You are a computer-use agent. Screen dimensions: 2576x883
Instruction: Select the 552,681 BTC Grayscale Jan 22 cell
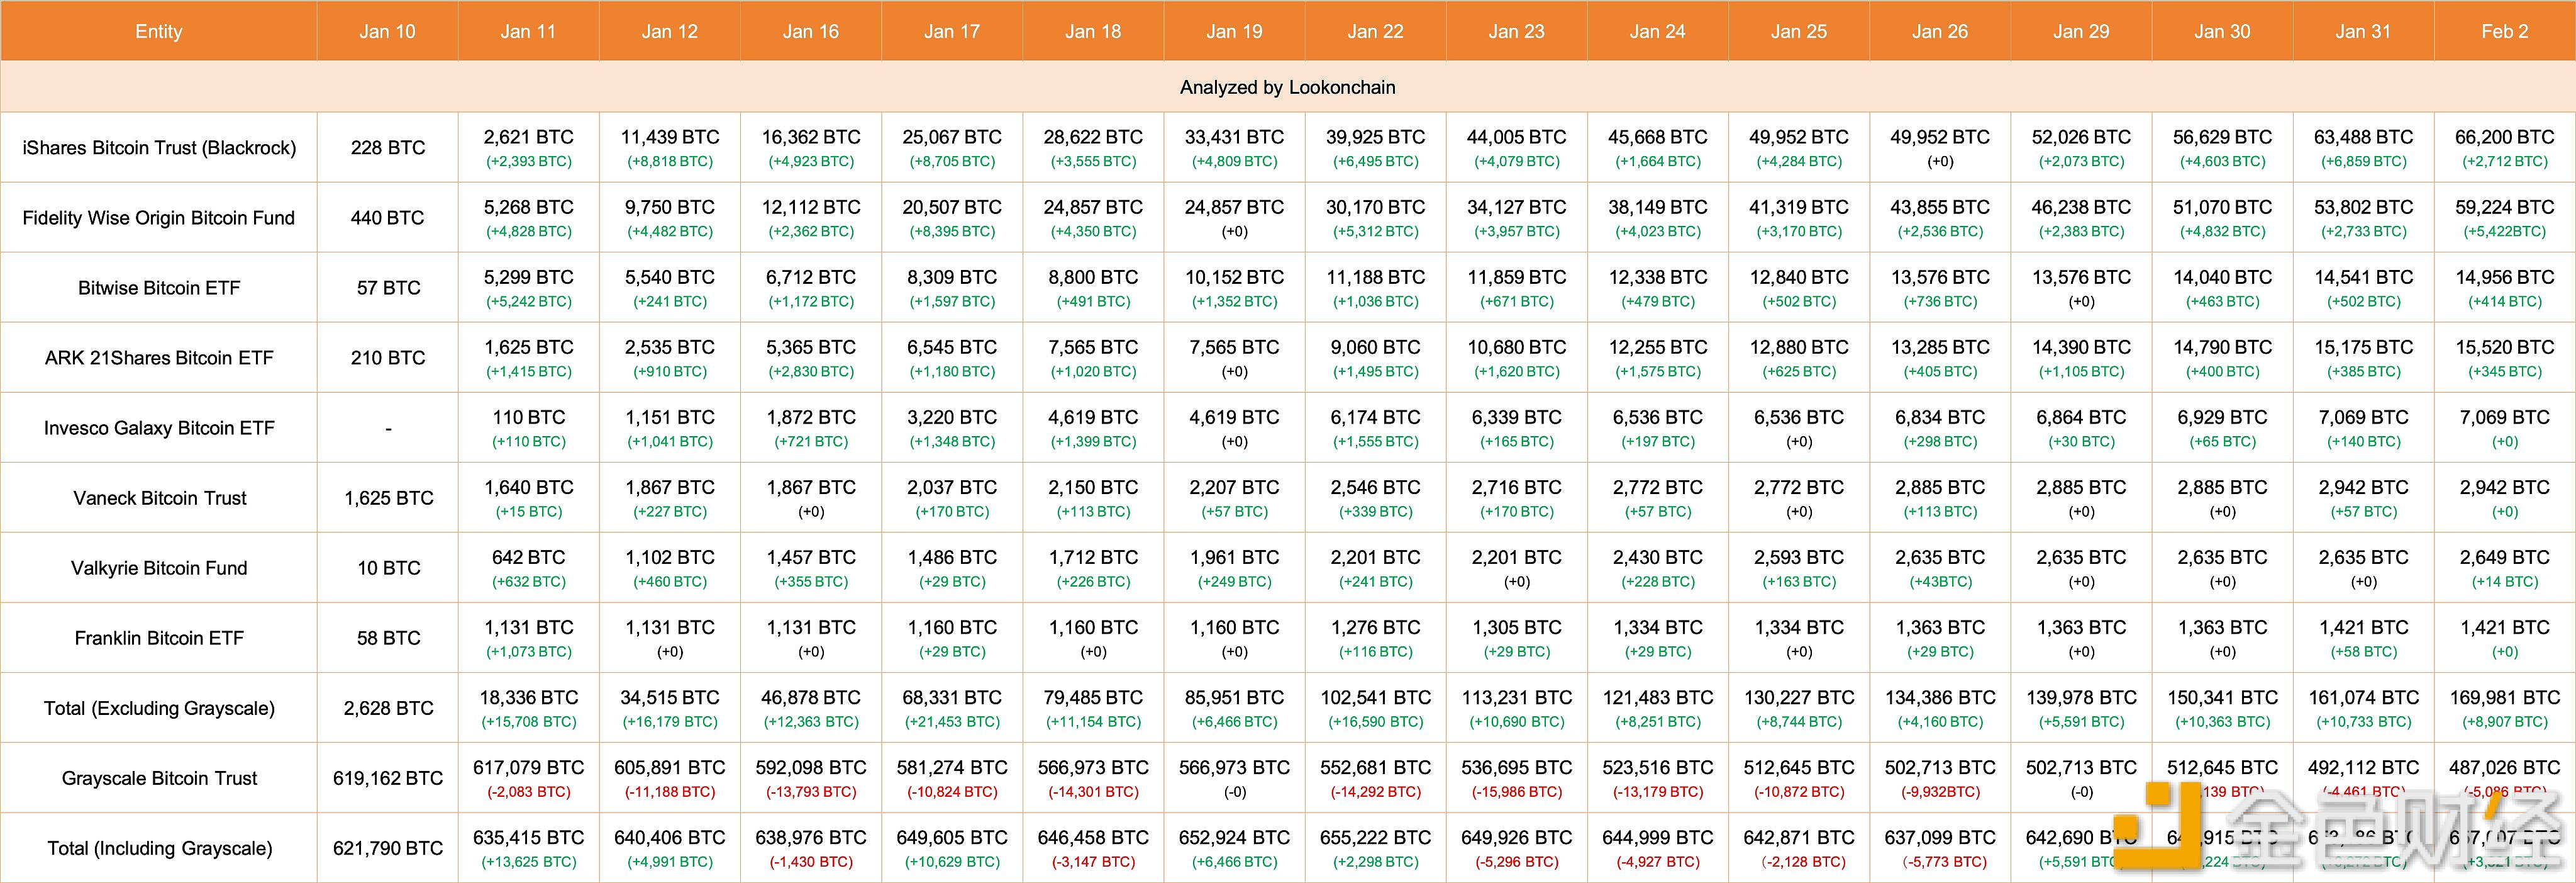[1376, 778]
